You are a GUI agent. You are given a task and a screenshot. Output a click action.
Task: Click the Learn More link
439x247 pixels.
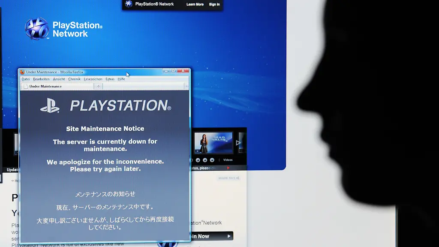(195, 4)
